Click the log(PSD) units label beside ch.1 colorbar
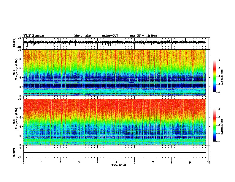The height and width of the screenshot is (182, 235). (x=222, y=77)
